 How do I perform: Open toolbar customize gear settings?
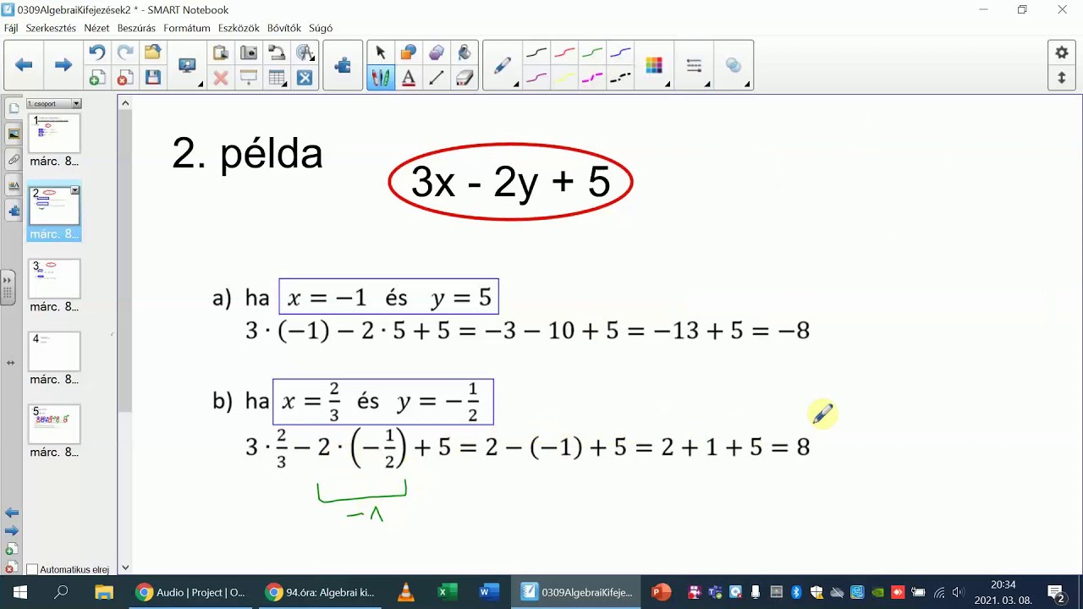pos(1062,52)
